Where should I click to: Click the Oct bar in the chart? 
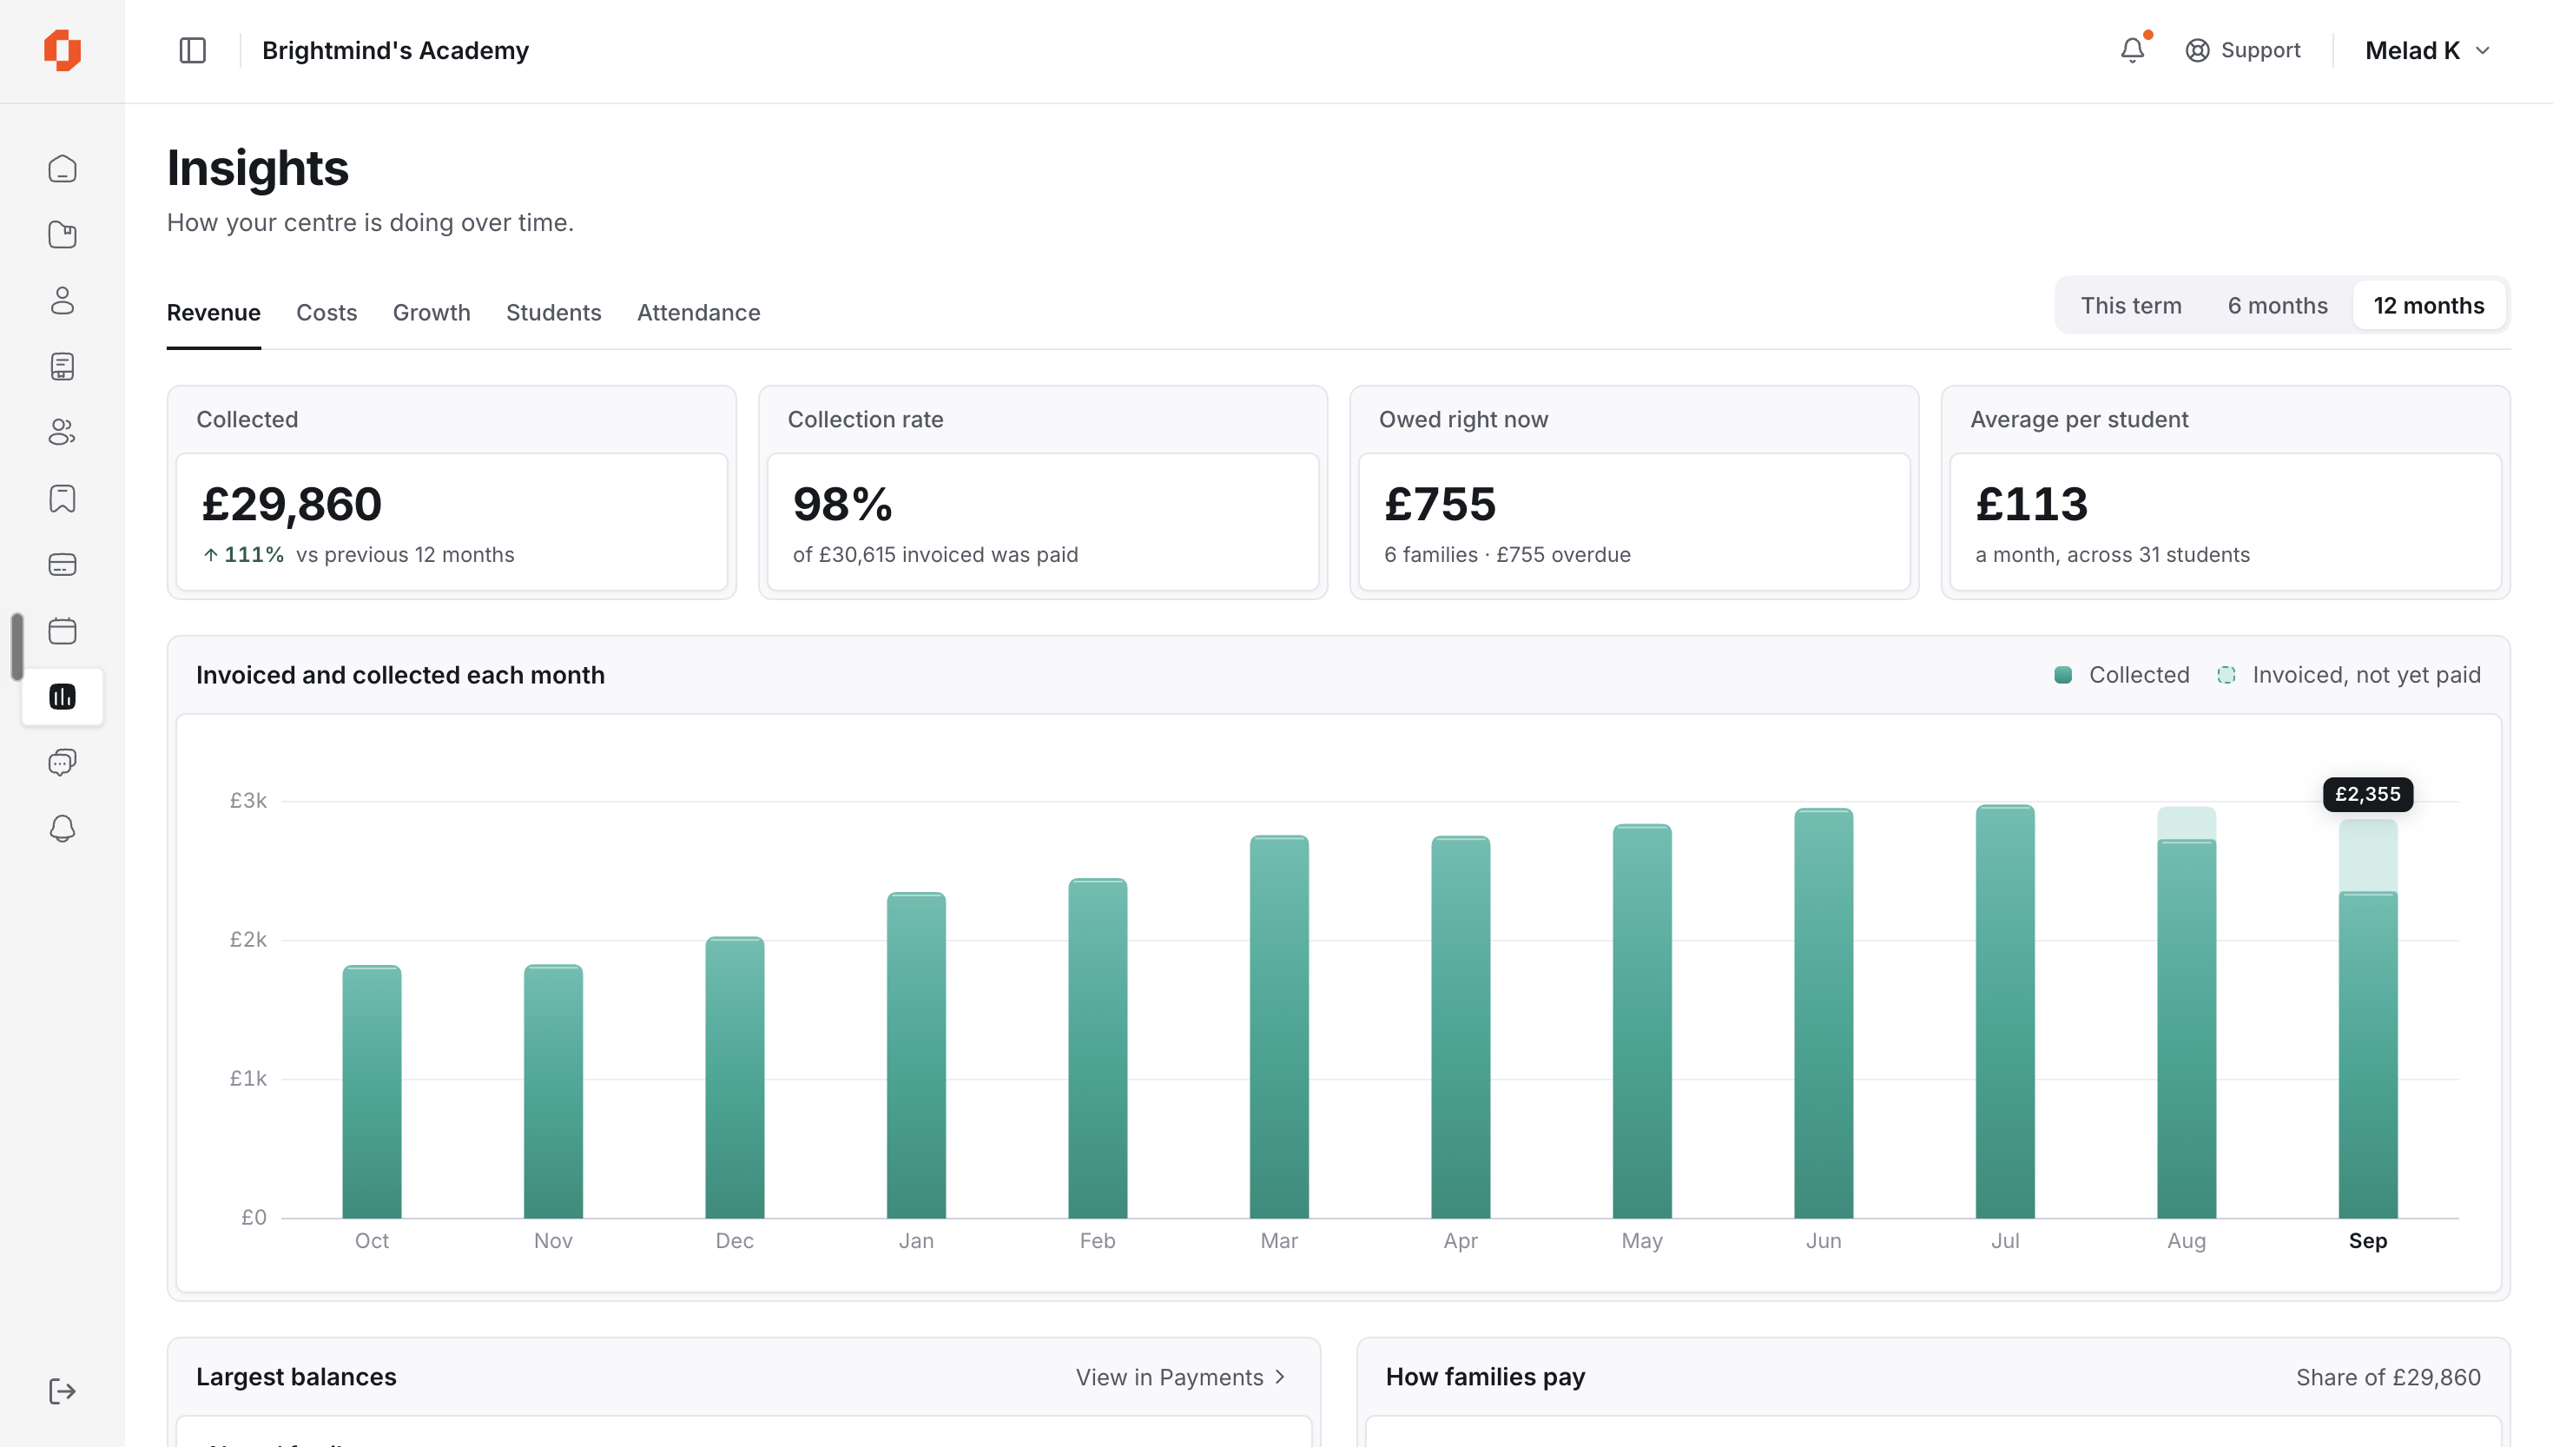point(372,1091)
